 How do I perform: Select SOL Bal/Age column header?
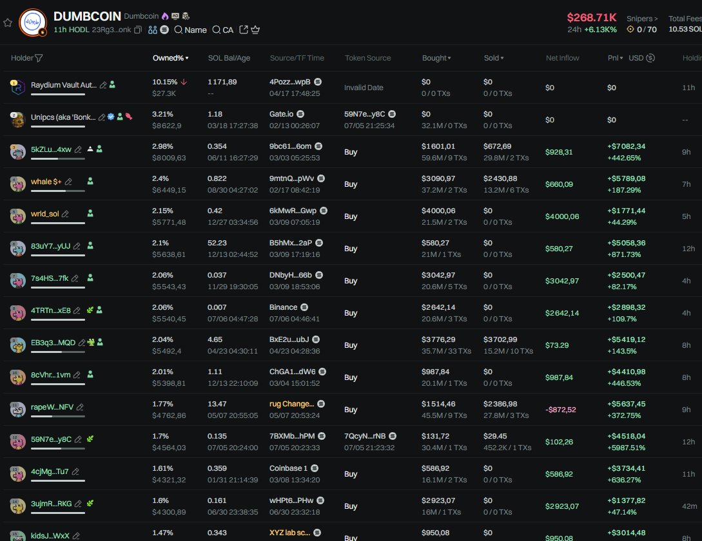[229, 58]
